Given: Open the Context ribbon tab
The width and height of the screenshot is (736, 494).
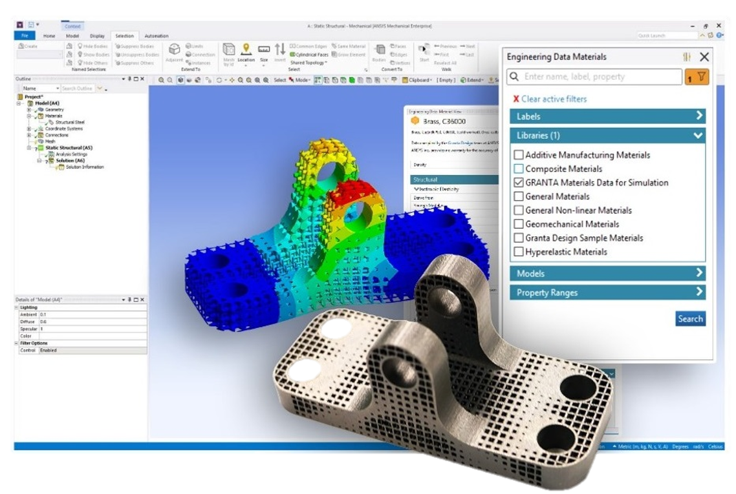Looking at the screenshot, I should click(72, 26).
